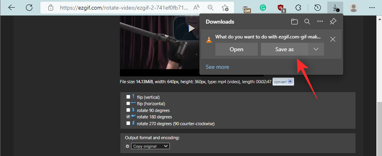Open downloads folder icon in panel

(294, 22)
